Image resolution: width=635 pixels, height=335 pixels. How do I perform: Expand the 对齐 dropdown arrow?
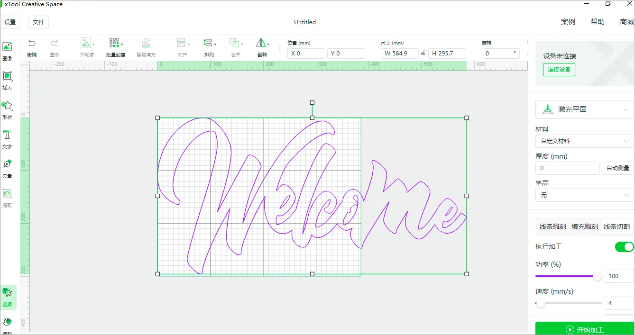click(189, 44)
